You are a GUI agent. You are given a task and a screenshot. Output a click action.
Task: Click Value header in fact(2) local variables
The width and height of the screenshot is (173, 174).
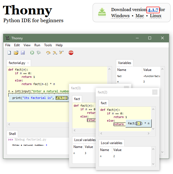[x=117, y=150]
